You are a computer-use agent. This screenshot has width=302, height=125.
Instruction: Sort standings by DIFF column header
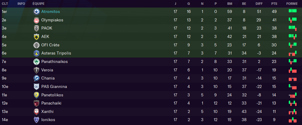click(259, 4)
